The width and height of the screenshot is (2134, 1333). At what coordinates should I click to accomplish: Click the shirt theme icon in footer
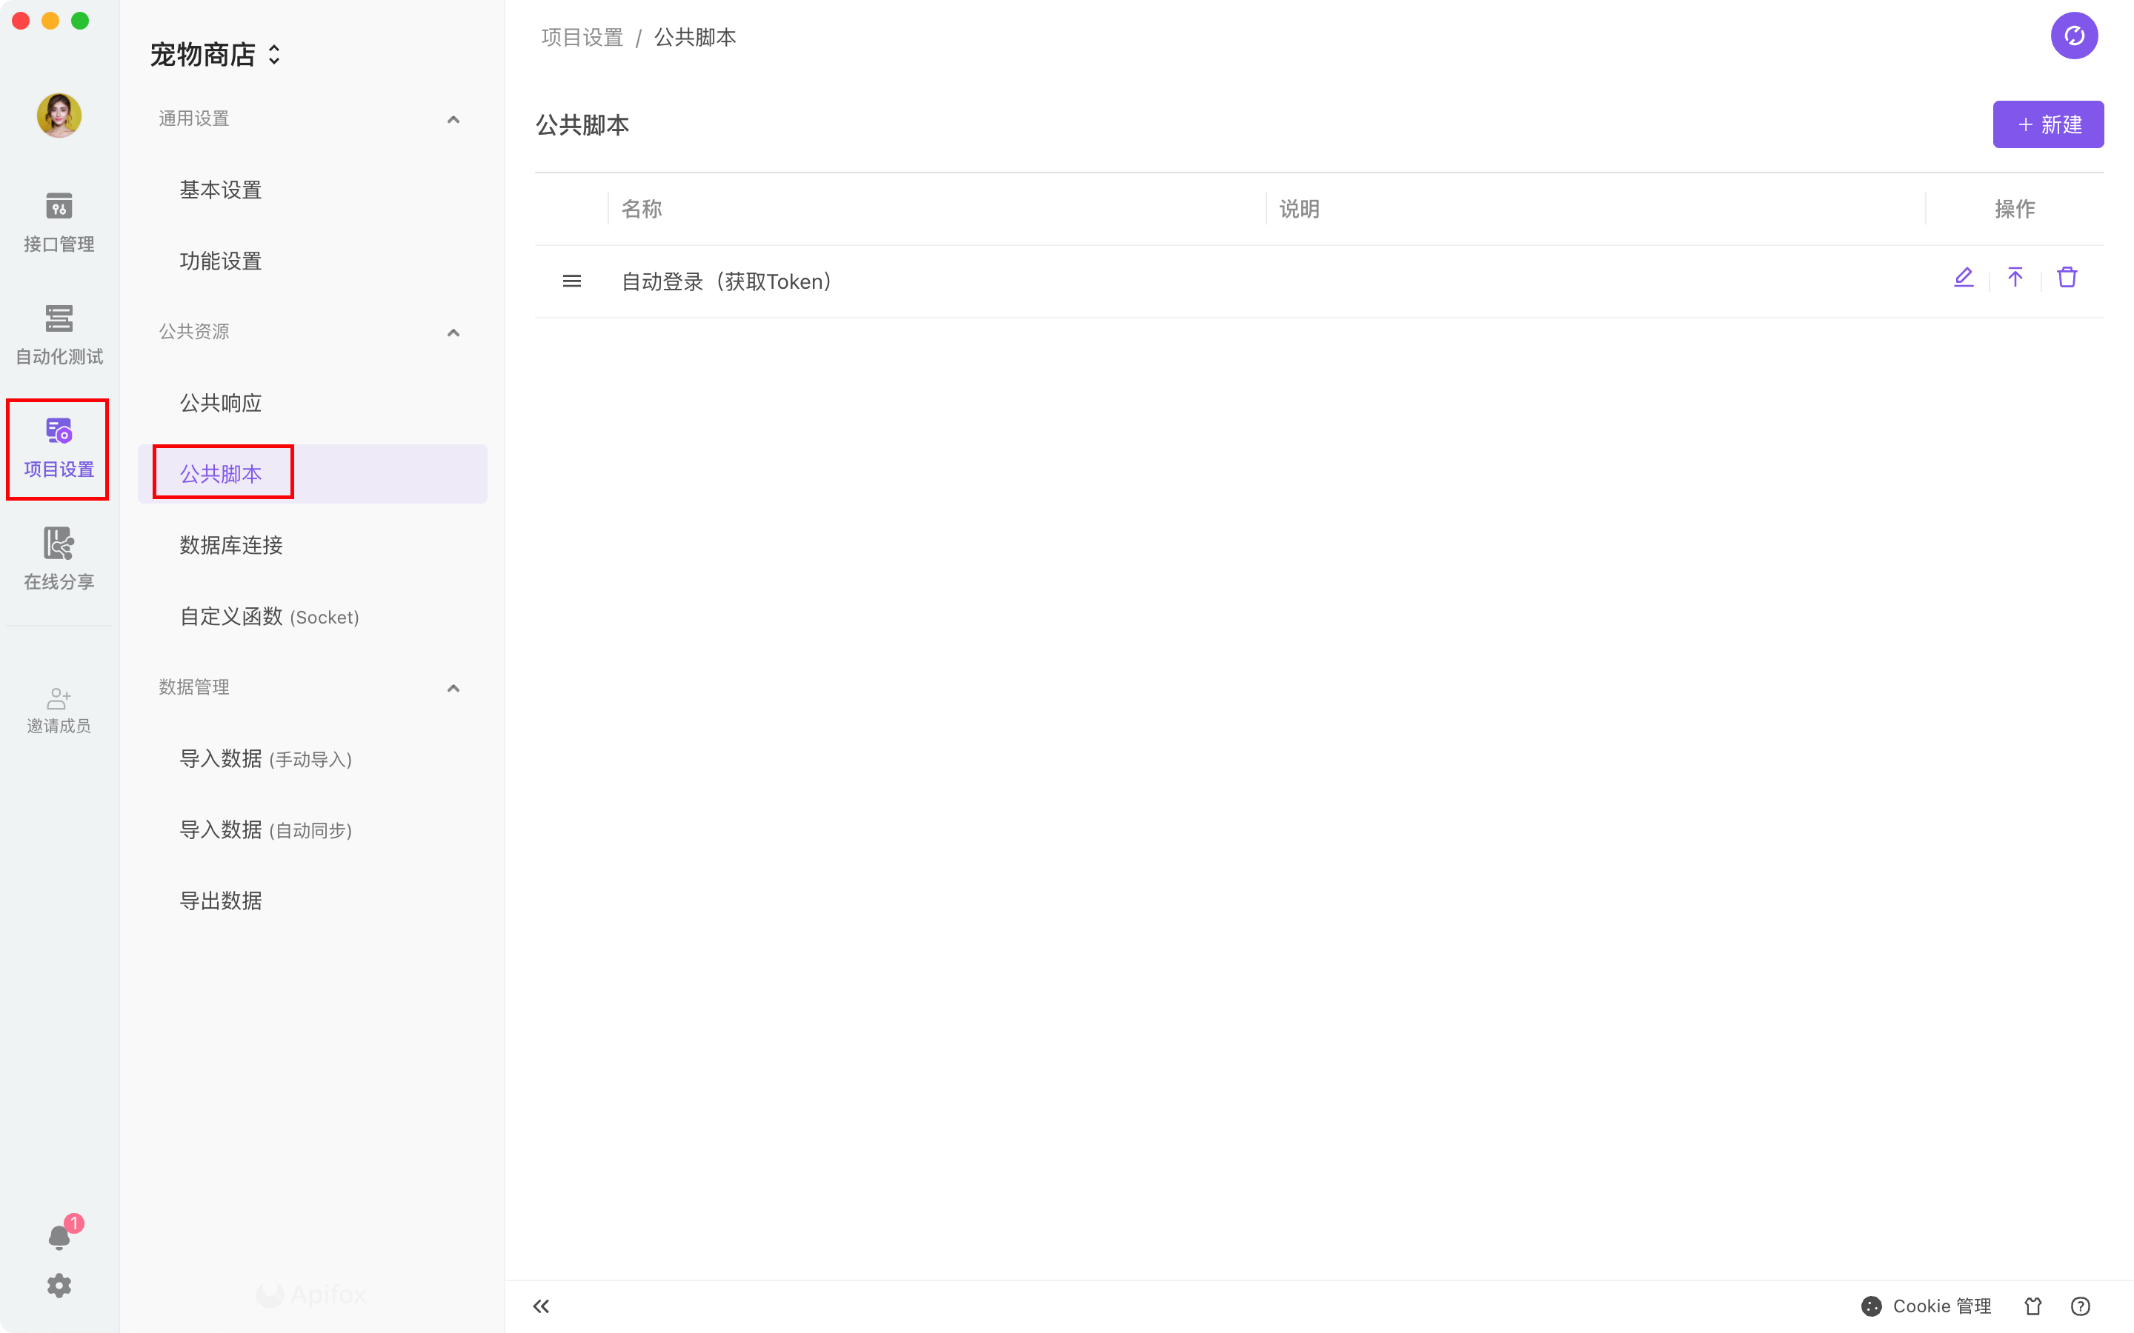2032,1306
